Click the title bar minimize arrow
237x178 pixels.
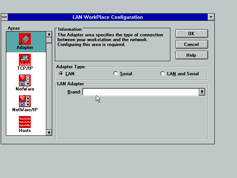pyautogui.click(x=211, y=17)
